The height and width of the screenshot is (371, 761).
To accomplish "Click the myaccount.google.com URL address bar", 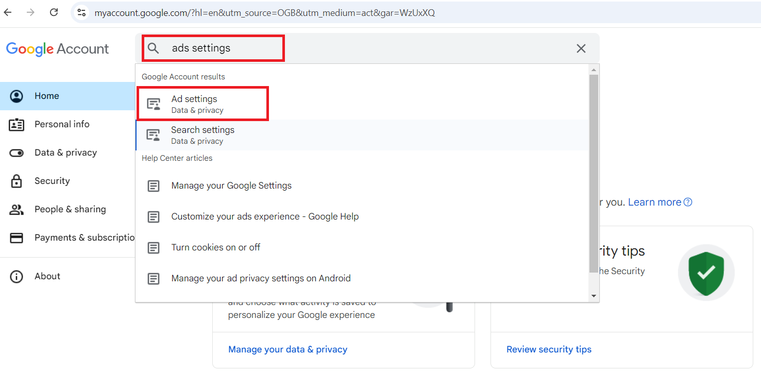I will (x=264, y=13).
